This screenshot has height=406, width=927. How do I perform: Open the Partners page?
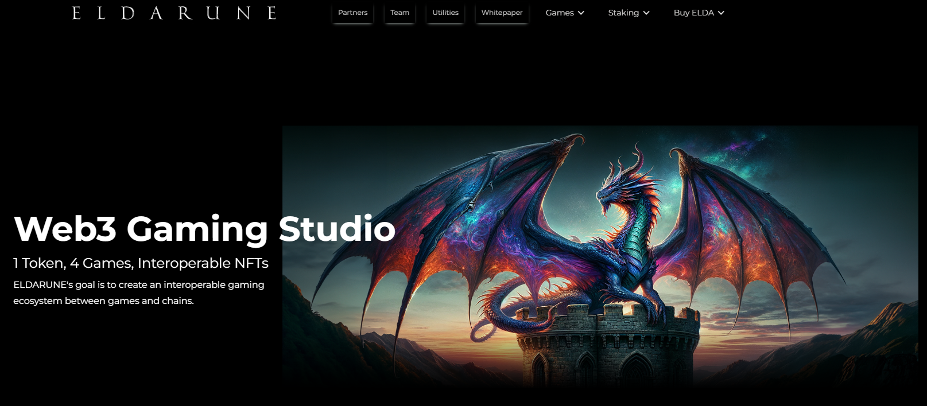pyautogui.click(x=352, y=13)
